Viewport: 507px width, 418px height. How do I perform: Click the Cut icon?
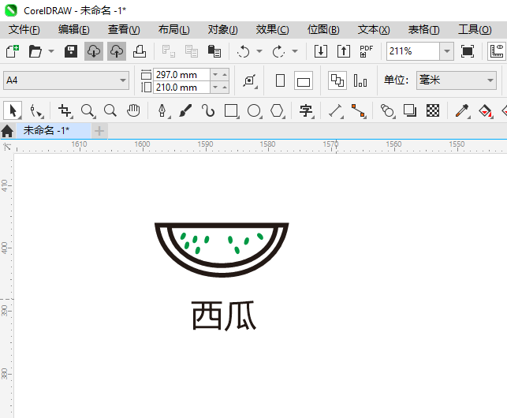[x=169, y=51]
